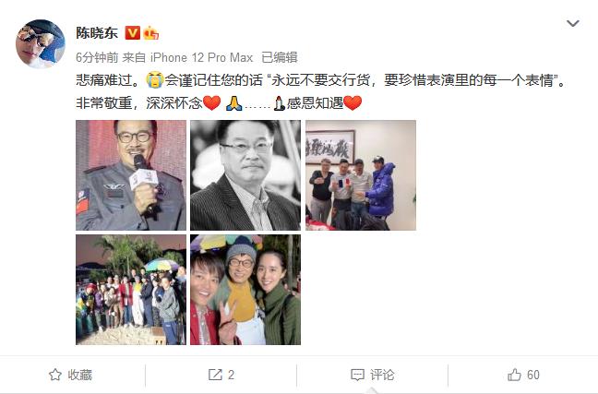View the 已编辑 edit history
This screenshot has width=598, height=394.
pos(280,57)
